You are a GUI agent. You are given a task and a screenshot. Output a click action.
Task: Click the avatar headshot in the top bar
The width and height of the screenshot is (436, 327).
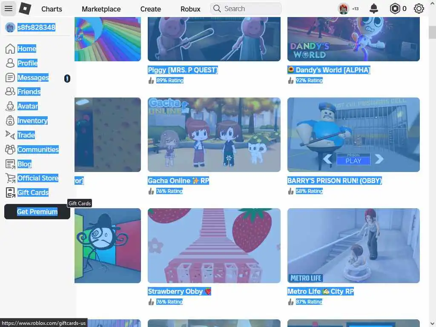click(x=344, y=9)
